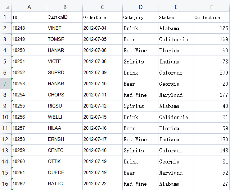Select cell with value 52
This screenshot has height=190, width=230.
coord(212,172)
